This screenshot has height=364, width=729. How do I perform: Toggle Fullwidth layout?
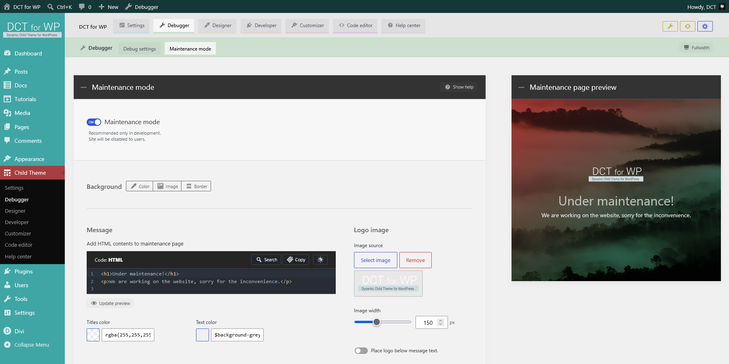click(697, 48)
